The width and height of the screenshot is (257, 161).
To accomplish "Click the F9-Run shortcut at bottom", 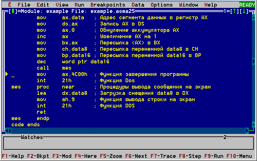I will (214, 156).
